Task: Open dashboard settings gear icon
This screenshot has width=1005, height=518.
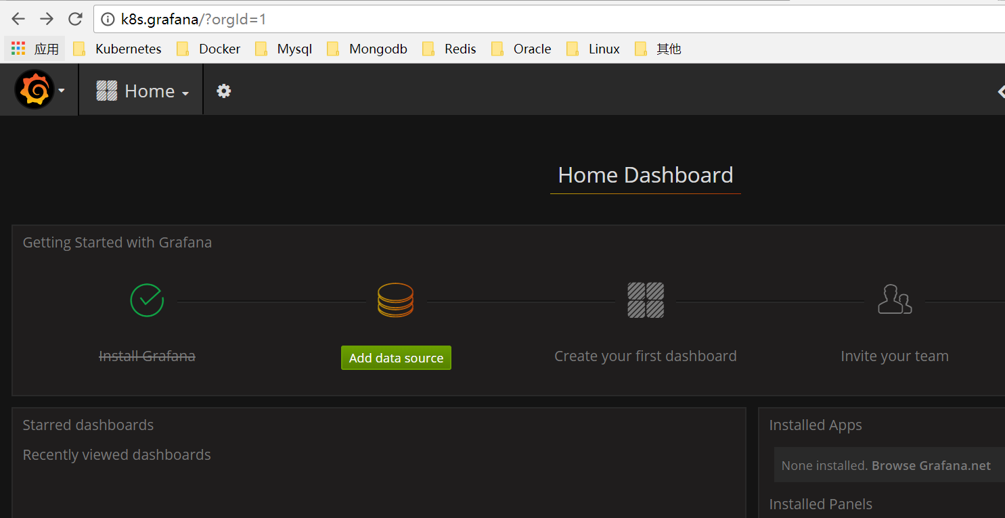Action: [224, 91]
